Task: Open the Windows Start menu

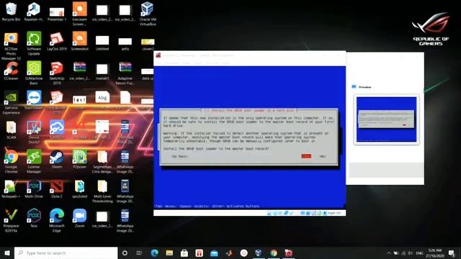Action: [7, 253]
